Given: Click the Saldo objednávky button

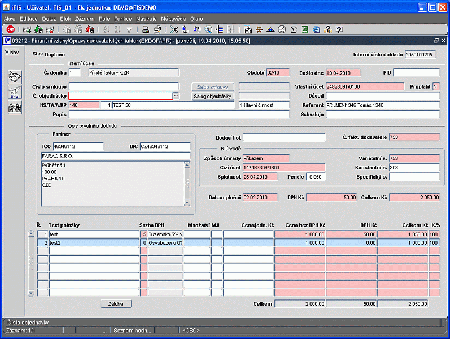Looking at the screenshot, I should [213, 96].
